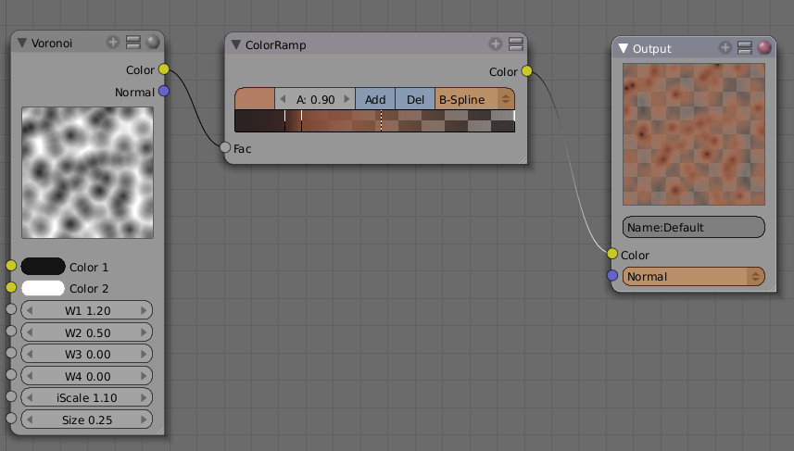Click the ColorRamp Fac input socket
This screenshot has height=451, width=794.
click(225, 147)
